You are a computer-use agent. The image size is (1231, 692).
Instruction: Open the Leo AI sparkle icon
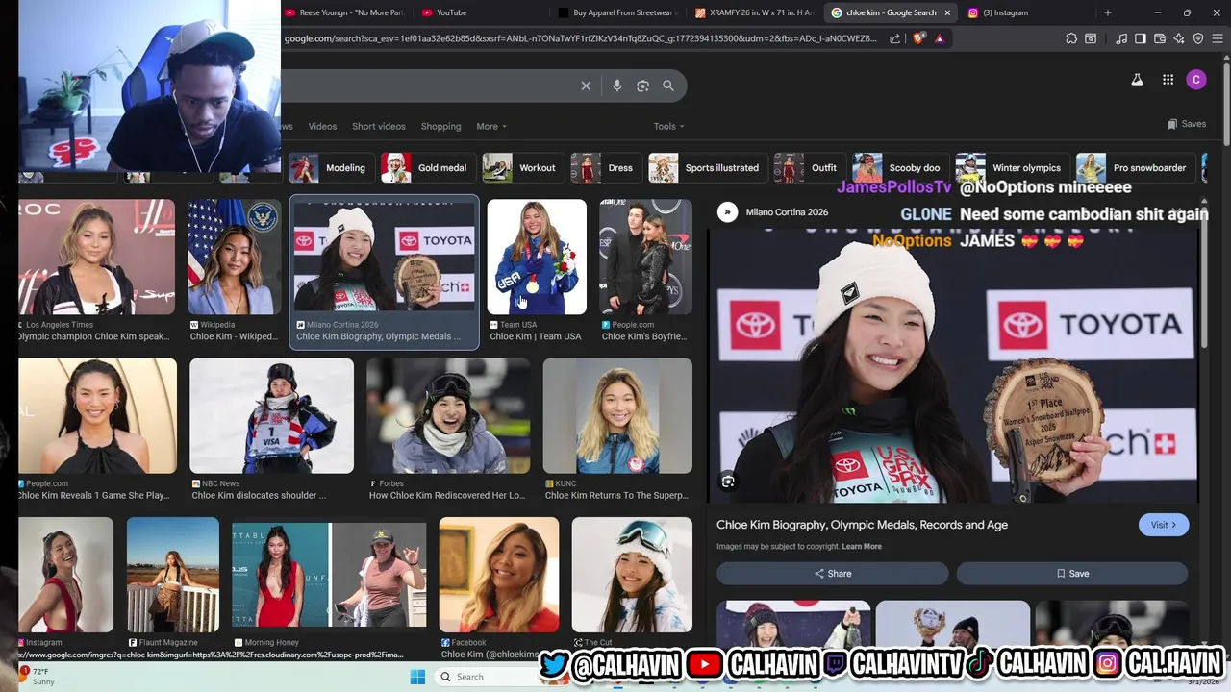click(1179, 38)
